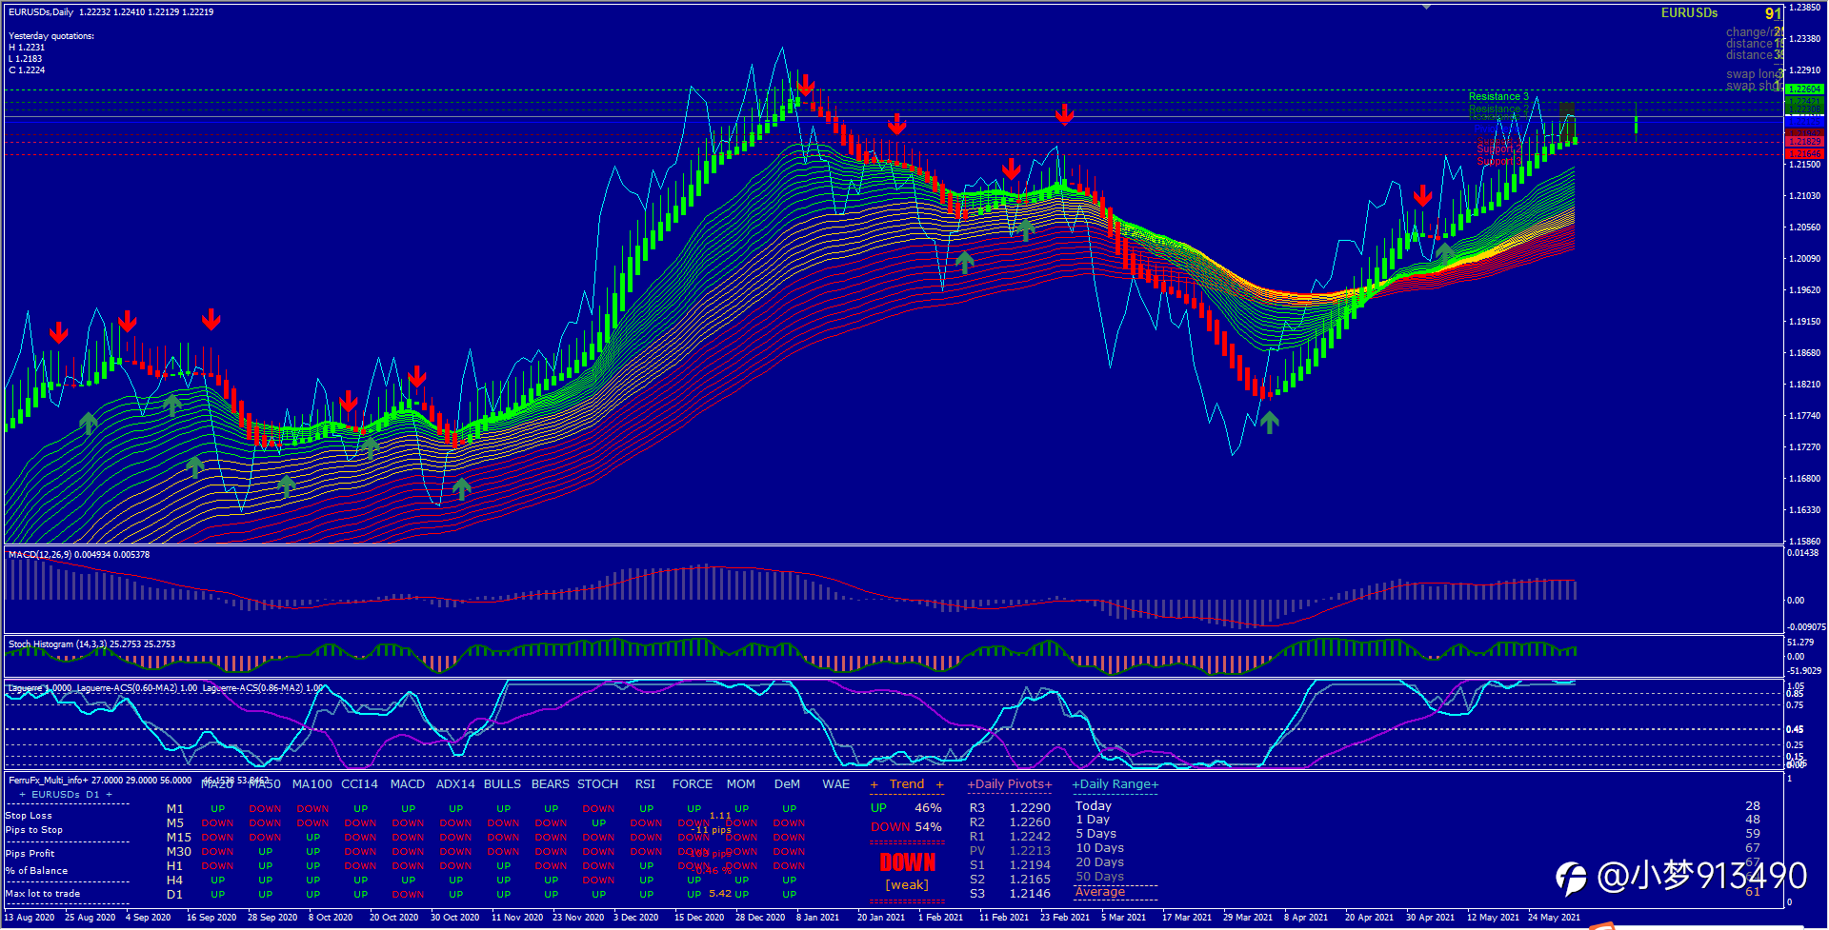Click the R1 pivot value 1.2242
The height and width of the screenshot is (930, 1829).
1030,837
